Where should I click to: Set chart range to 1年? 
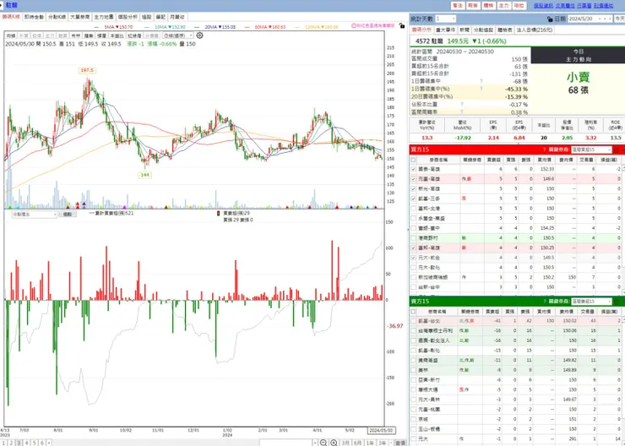370,443
